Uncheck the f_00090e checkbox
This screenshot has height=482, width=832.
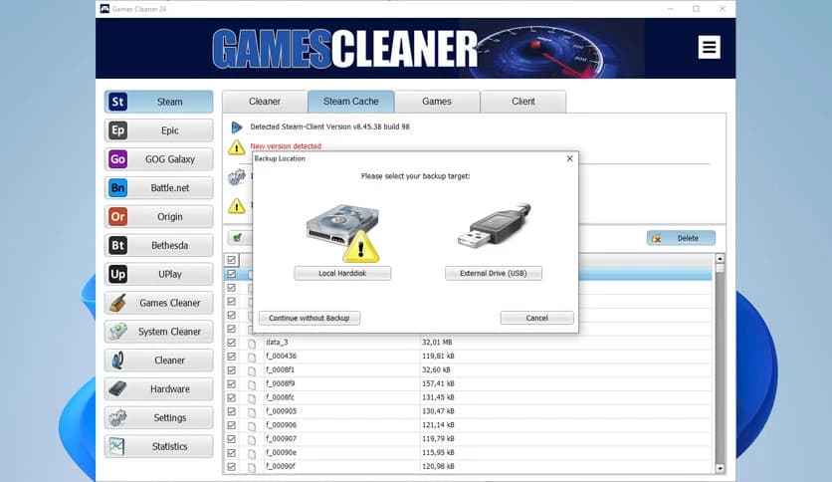point(231,453)
